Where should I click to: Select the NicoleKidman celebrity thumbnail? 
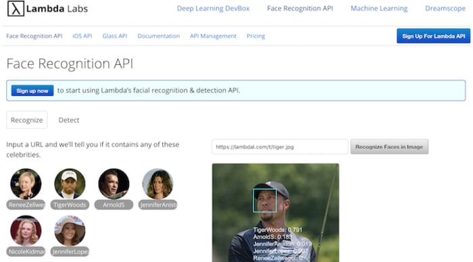tap(26, 230)
